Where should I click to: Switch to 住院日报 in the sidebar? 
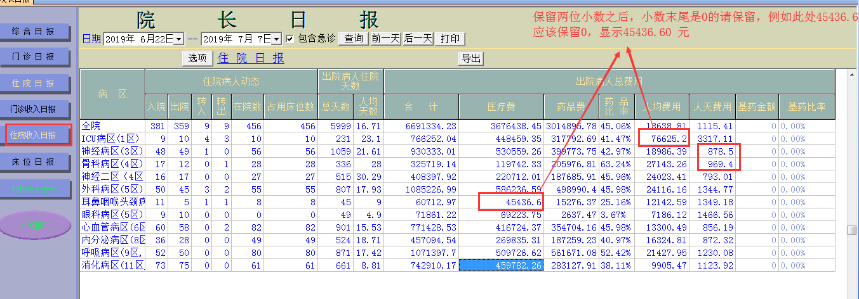[33, 83]
